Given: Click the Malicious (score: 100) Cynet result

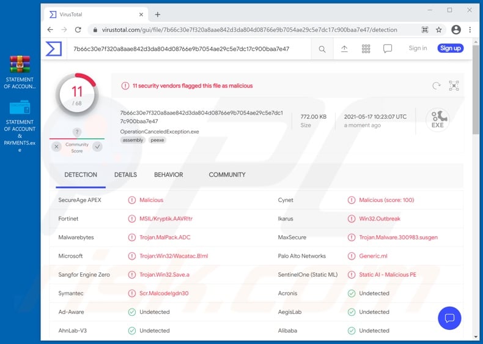Looking at the screenshot, I should 386,200.
